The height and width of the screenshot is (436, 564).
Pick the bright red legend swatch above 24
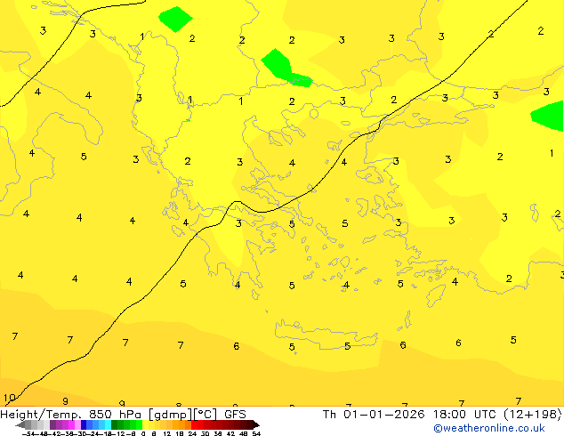(x=194, y=424)
